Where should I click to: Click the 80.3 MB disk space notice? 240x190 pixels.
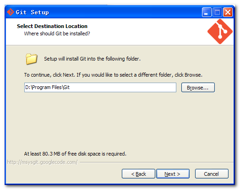point(75,154)
